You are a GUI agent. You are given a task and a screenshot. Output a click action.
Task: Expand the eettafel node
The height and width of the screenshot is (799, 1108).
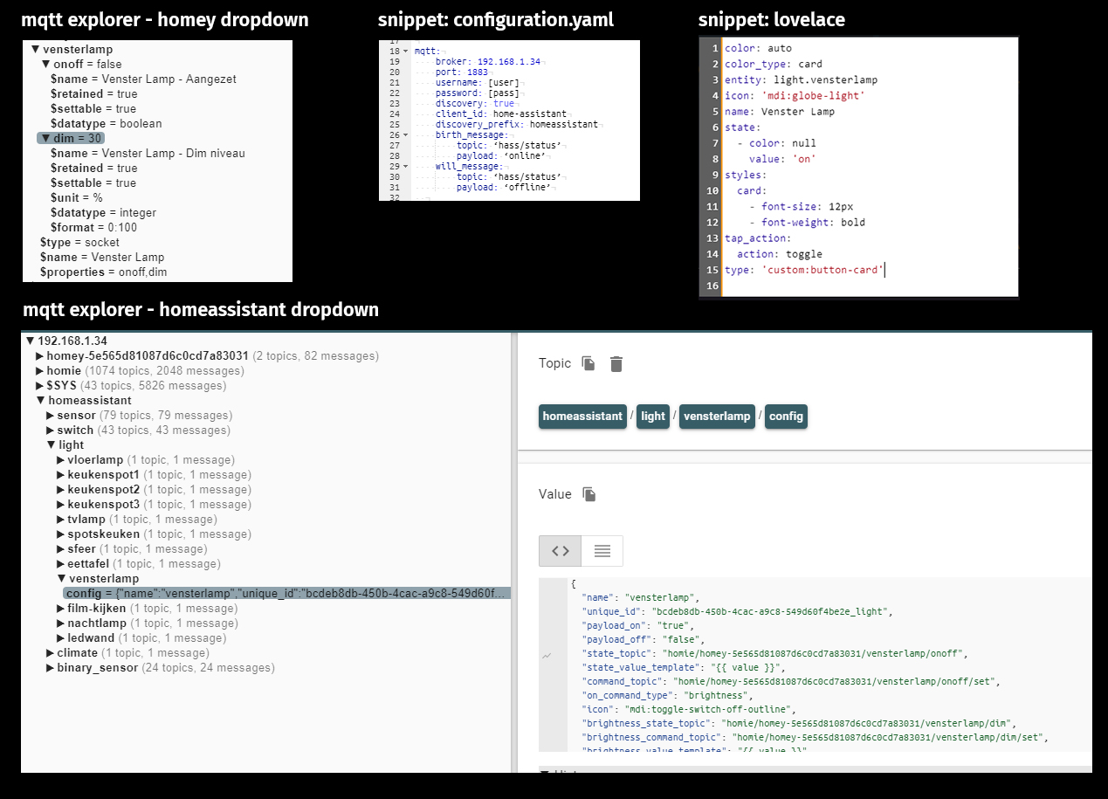pyautogui.click(x=61, y=564)
